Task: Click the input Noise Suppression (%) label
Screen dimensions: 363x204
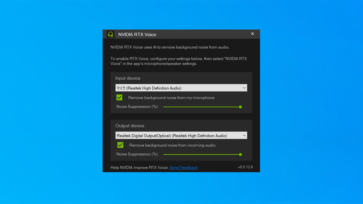Action: tap(137, 107)
